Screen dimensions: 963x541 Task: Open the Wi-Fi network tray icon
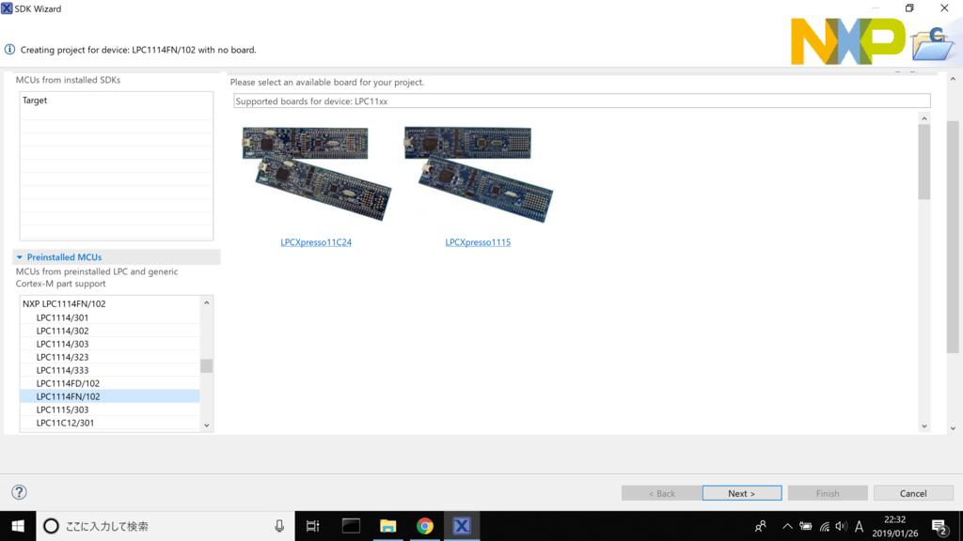click(824, 526)
